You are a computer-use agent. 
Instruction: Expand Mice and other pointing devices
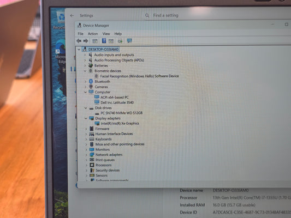tap(86, 144)
